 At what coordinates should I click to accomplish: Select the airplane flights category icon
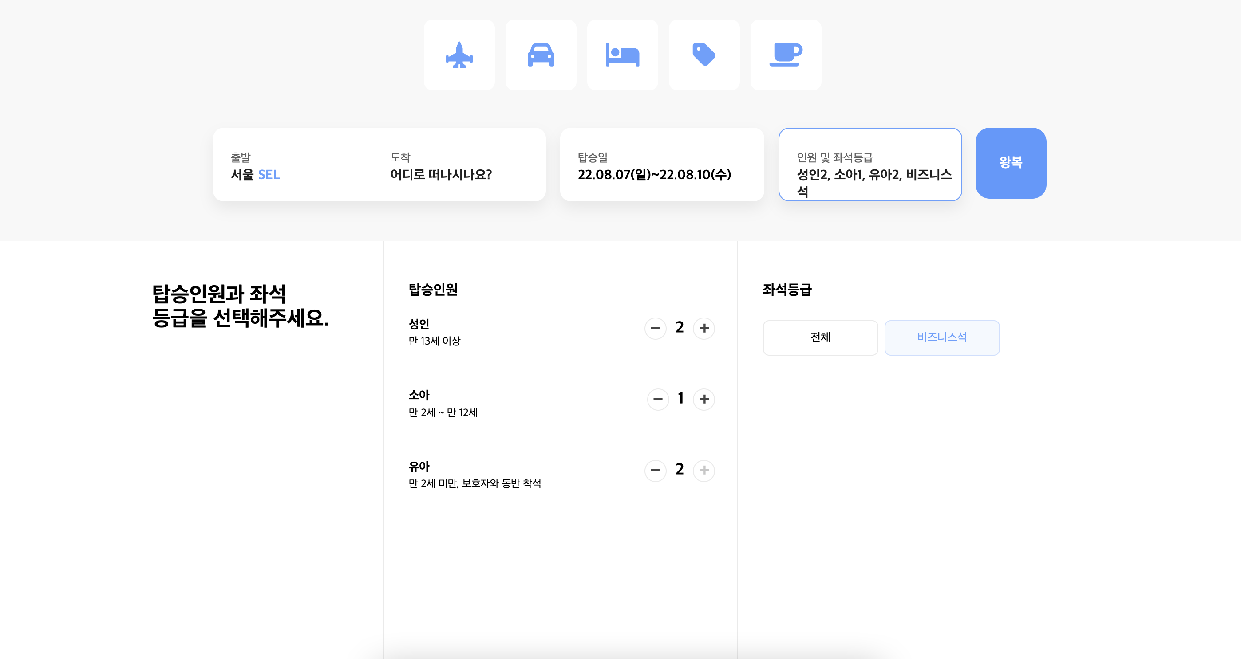coord(459,55)
